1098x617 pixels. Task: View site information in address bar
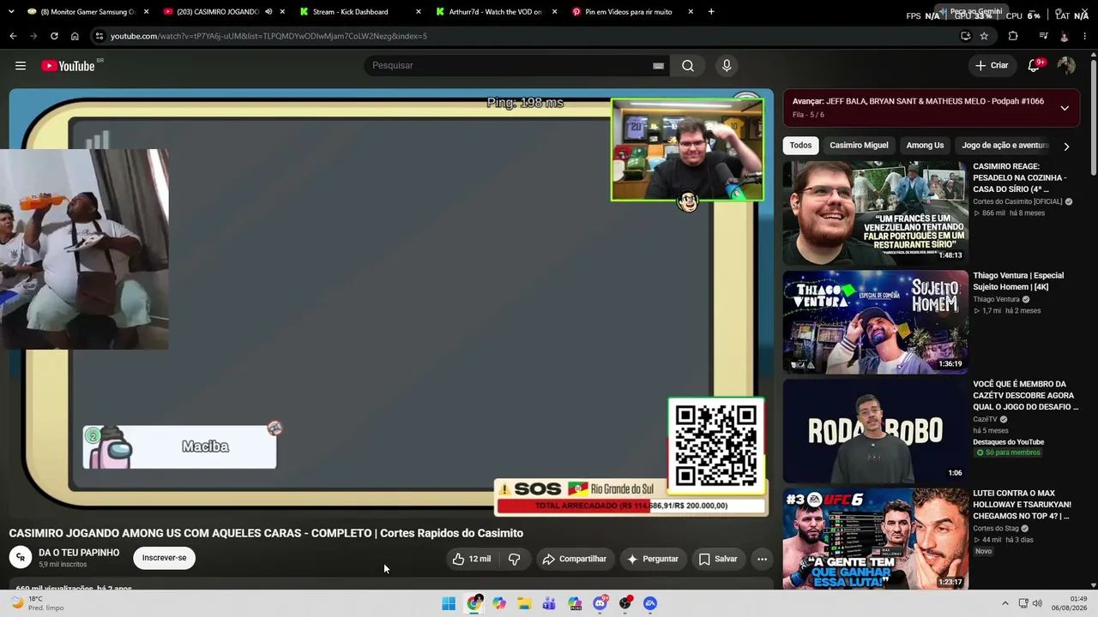tap(100, 36)
